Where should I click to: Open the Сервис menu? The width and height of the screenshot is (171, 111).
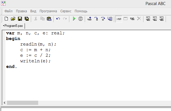click(x=66, y=11)
